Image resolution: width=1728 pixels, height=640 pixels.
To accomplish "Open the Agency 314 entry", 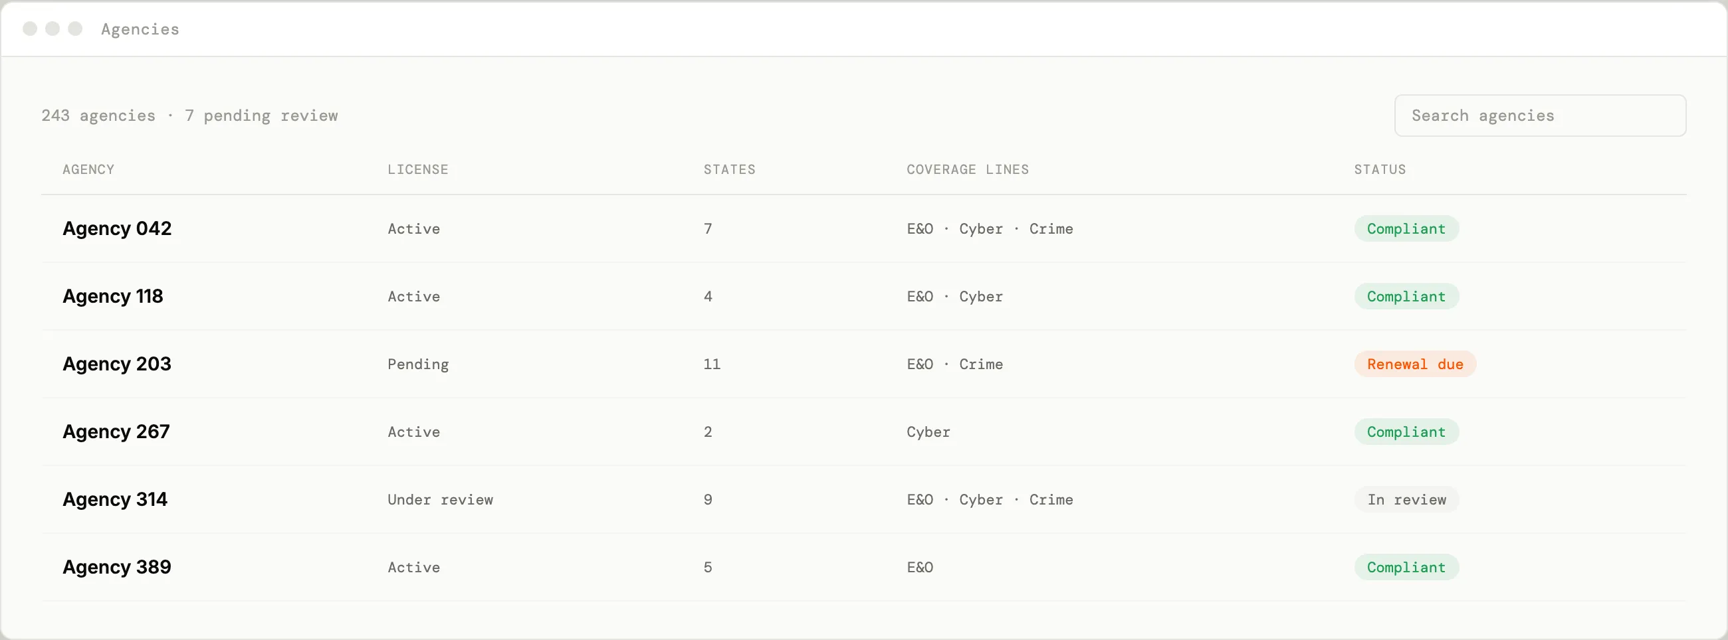I will click(x=863, y=499).
